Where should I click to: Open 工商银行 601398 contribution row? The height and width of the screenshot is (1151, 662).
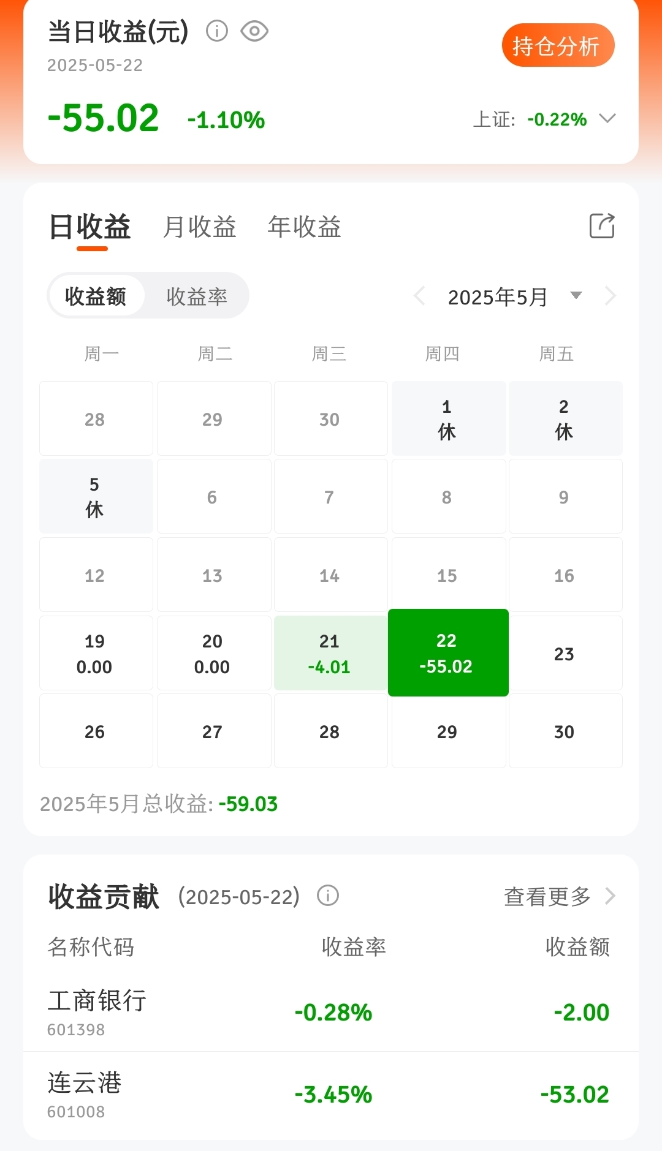click(x=331, y=1011)
